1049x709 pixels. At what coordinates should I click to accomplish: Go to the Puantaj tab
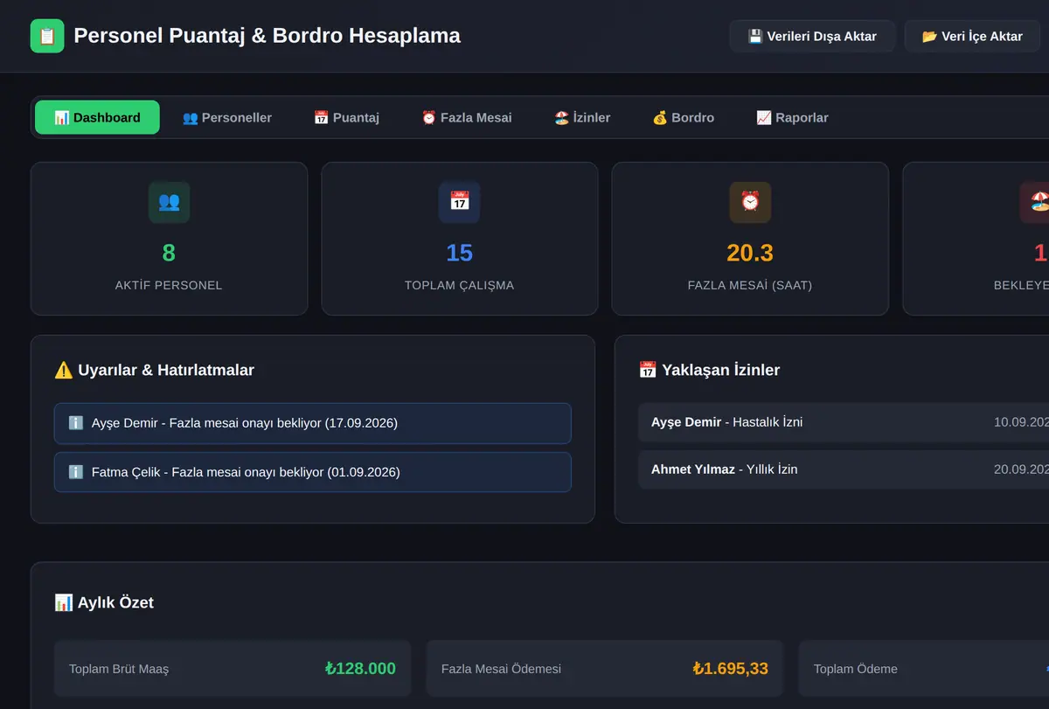(x=346, y=117)
